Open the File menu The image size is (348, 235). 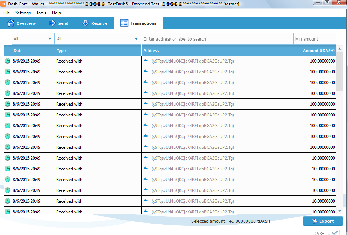pyautogui.click(x=6, y=13)
